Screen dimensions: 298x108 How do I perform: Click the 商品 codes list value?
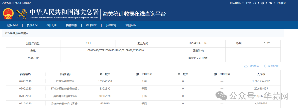[x=116, y=51]
